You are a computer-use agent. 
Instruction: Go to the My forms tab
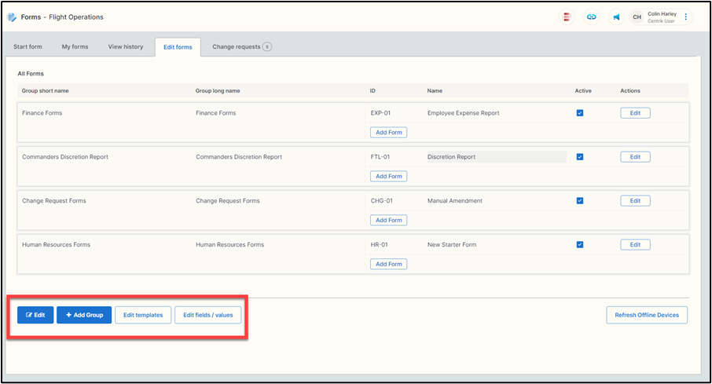point(75,47)
